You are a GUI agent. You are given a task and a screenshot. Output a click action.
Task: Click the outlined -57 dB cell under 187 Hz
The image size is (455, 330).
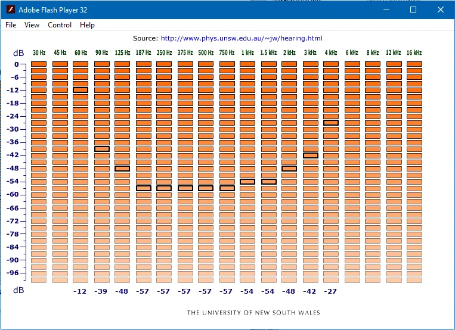pos(144,188)
